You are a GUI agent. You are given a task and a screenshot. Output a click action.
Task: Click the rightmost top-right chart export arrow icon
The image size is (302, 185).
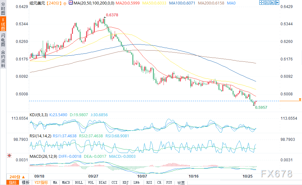277,3
